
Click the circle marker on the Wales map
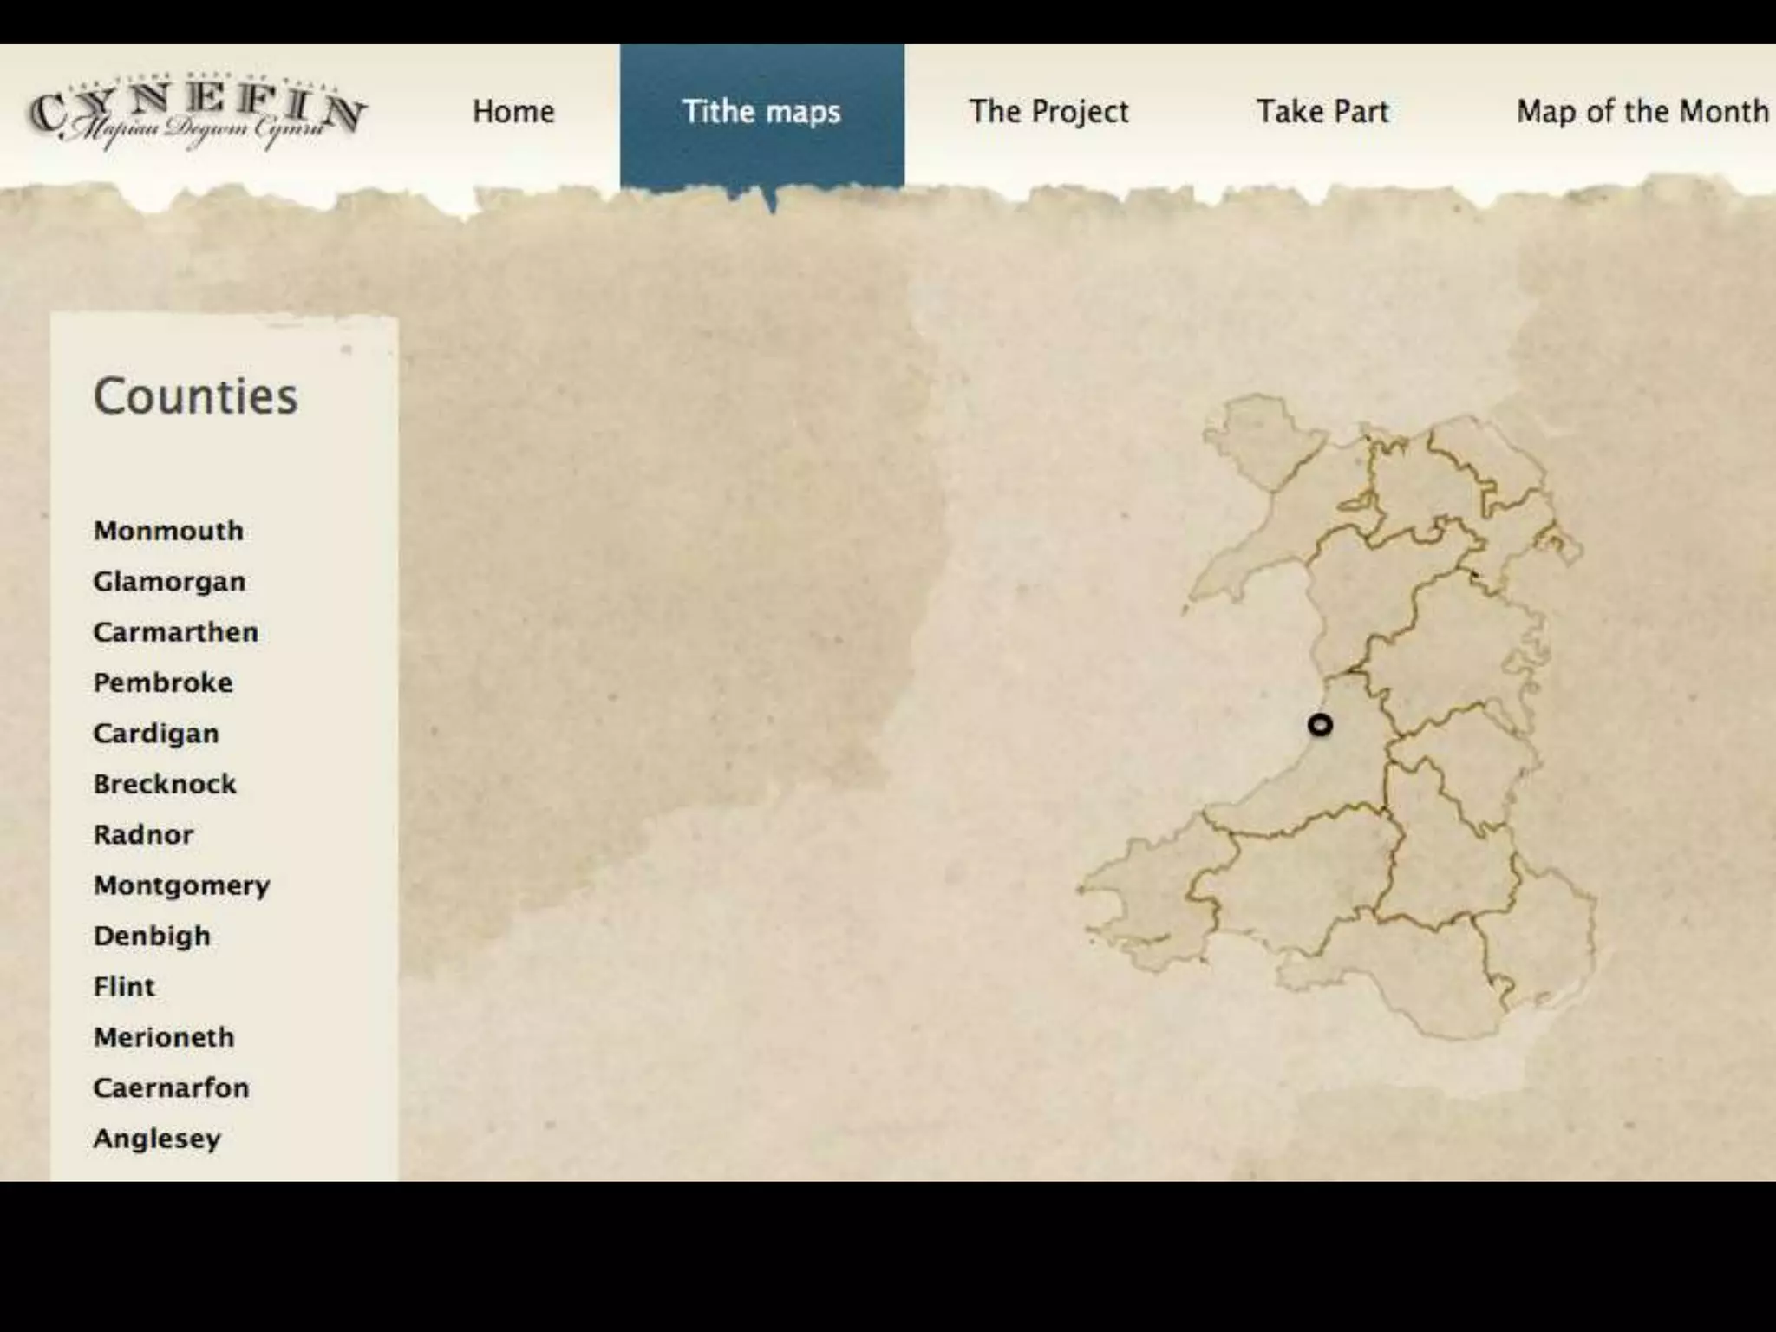pyautogui.click(x=1320, y=725)
